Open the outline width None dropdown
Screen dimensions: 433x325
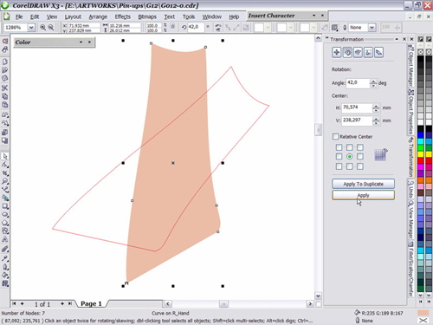pyautogui.click(x=372, y=28)
